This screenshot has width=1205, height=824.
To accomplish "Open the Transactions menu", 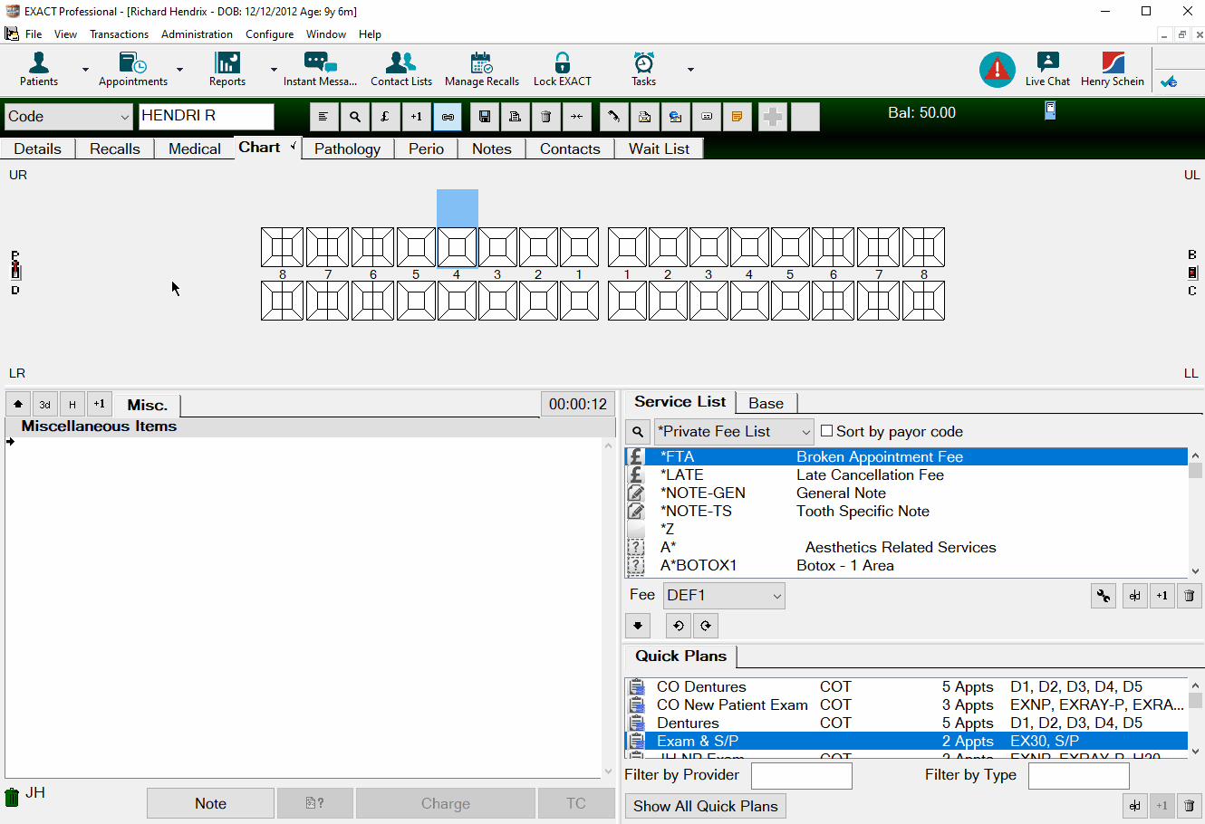I will (119, 34).
